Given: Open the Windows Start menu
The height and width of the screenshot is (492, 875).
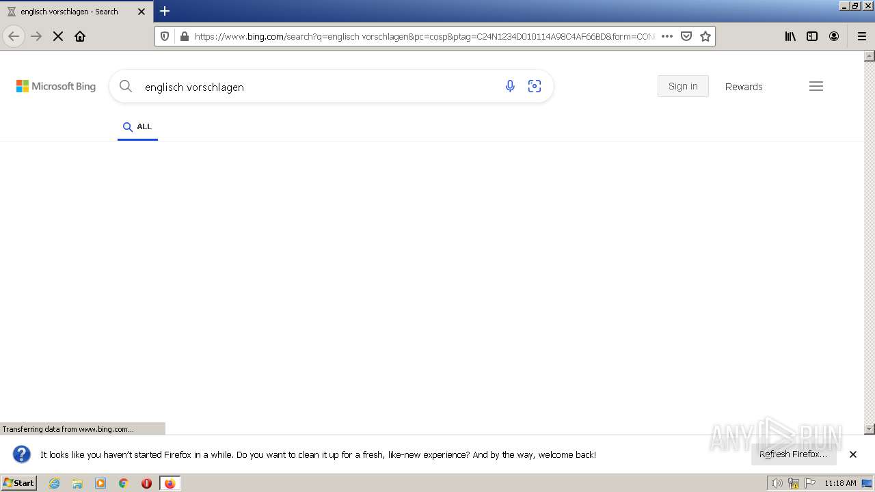Looking at the screenshot, I should (x=19, y=483).
